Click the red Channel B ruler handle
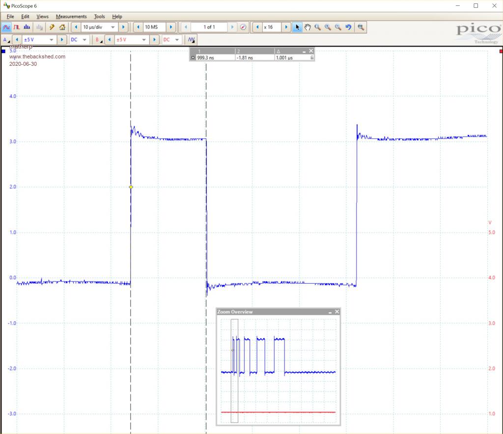Screen dimensions: 503x434 (501, 51)
